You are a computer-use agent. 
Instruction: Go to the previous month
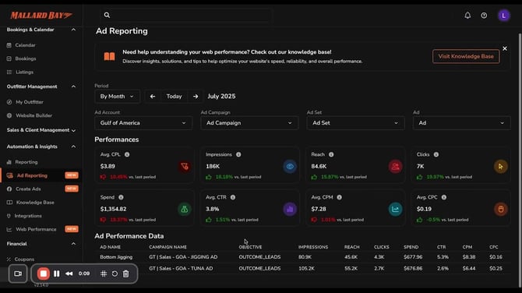(153, 97)
